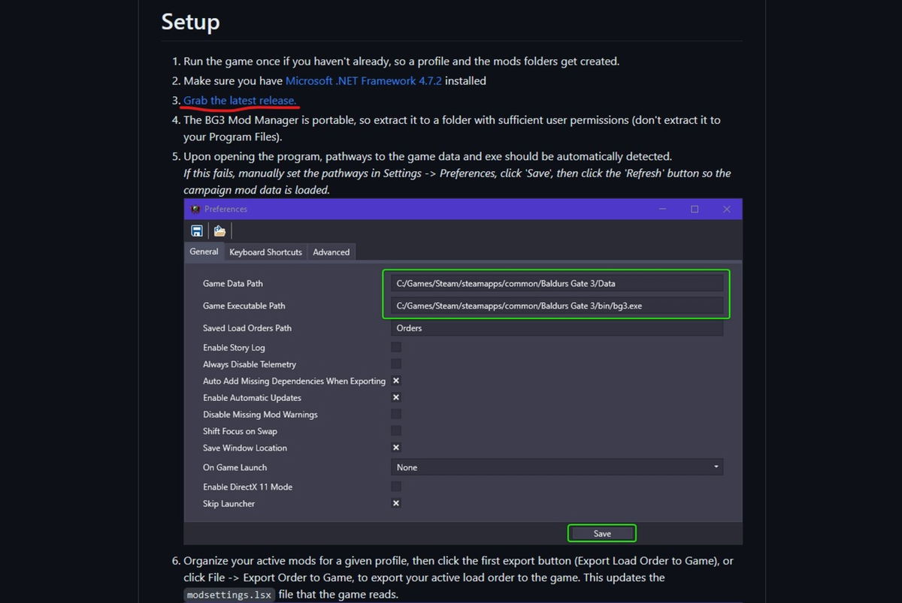
Task: Open the Advanced tab
Action: coord(331,252)
